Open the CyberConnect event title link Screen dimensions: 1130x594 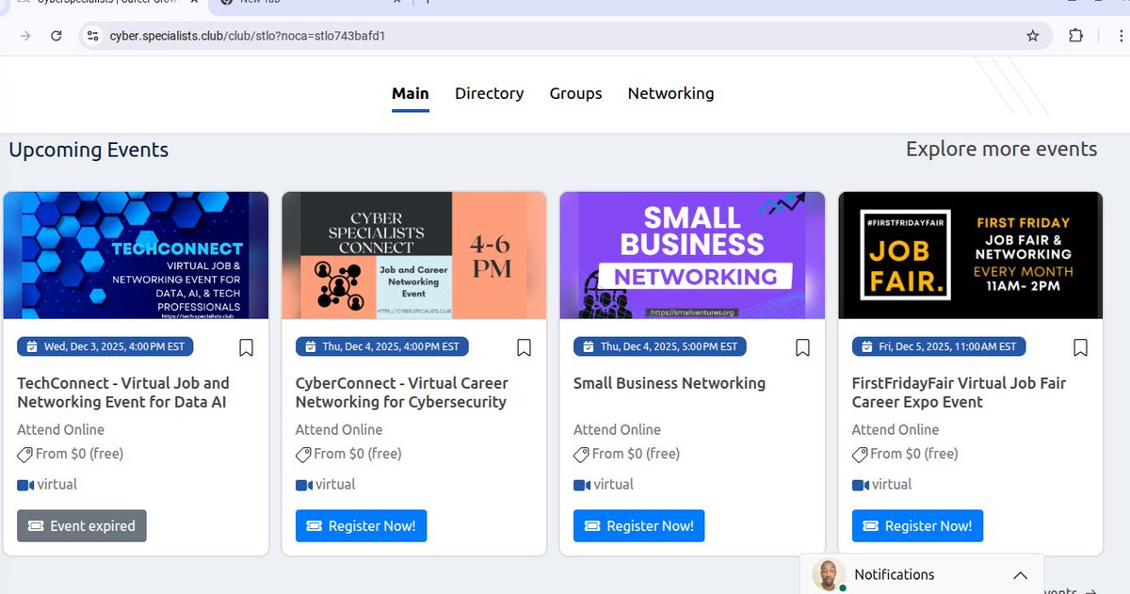[402, 393]
